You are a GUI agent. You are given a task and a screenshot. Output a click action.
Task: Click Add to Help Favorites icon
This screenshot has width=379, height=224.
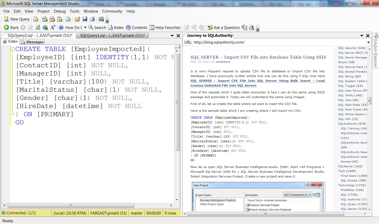coord(187,27)
